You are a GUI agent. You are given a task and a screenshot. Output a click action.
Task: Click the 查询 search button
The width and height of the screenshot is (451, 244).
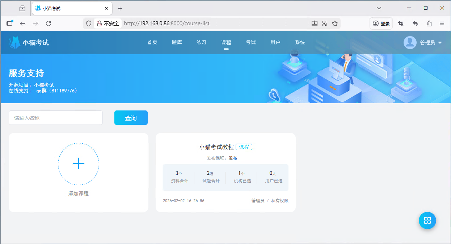point(131,118)
